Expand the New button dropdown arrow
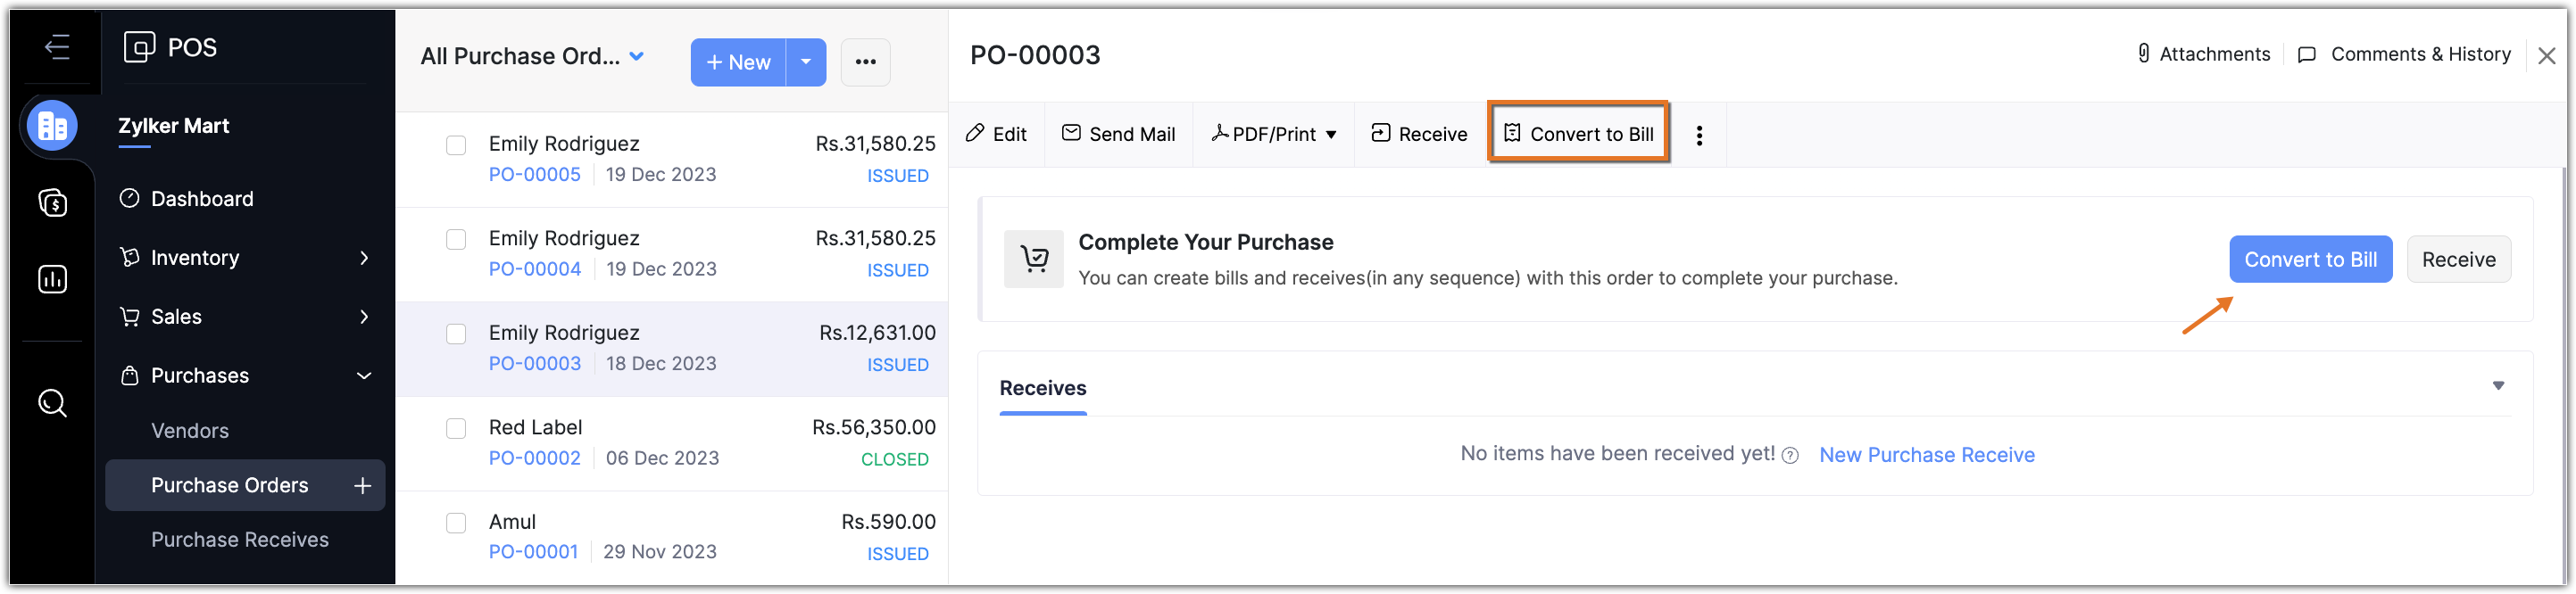 pos(806,62)
